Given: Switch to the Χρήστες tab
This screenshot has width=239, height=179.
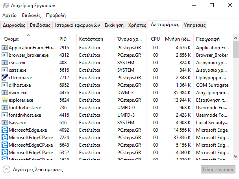Looking at the screenshot, I should (137, 25).
